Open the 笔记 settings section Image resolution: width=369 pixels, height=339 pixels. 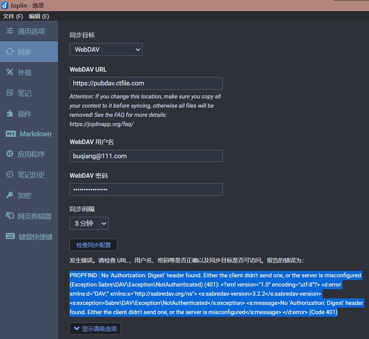click(29, 93)
